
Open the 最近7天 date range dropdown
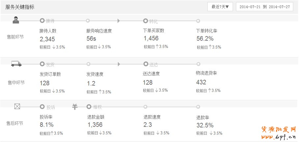click(220, 7)
